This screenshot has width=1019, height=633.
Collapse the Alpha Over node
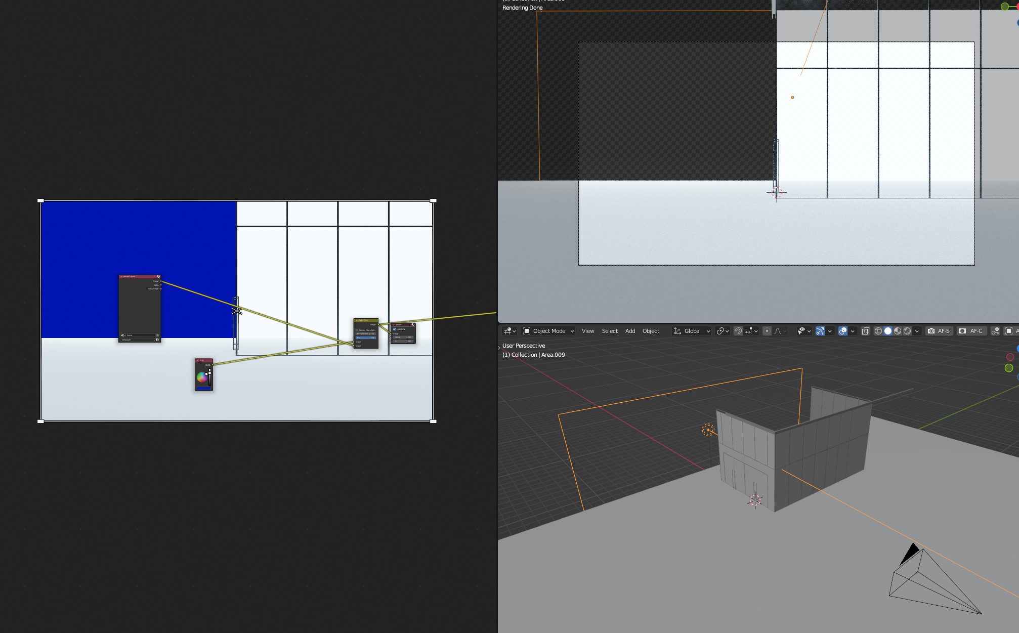pyautogui.click(x=357, y=320)
